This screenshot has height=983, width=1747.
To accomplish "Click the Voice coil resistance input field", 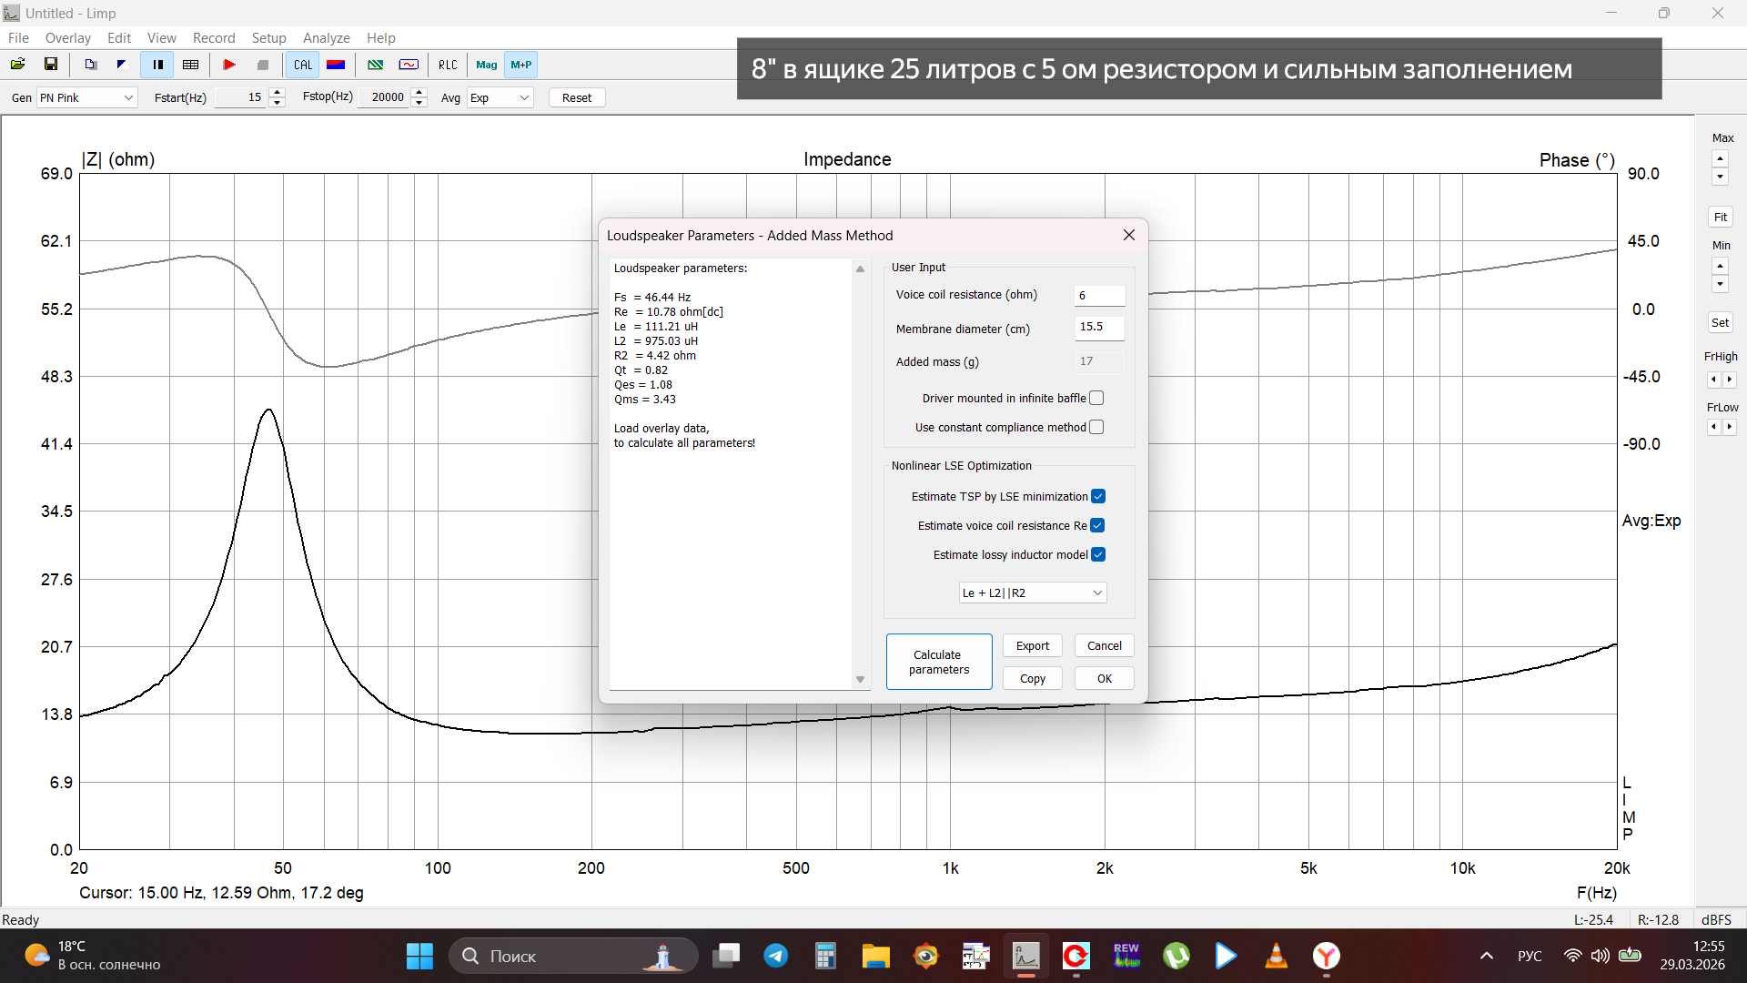I will 1099,295.
